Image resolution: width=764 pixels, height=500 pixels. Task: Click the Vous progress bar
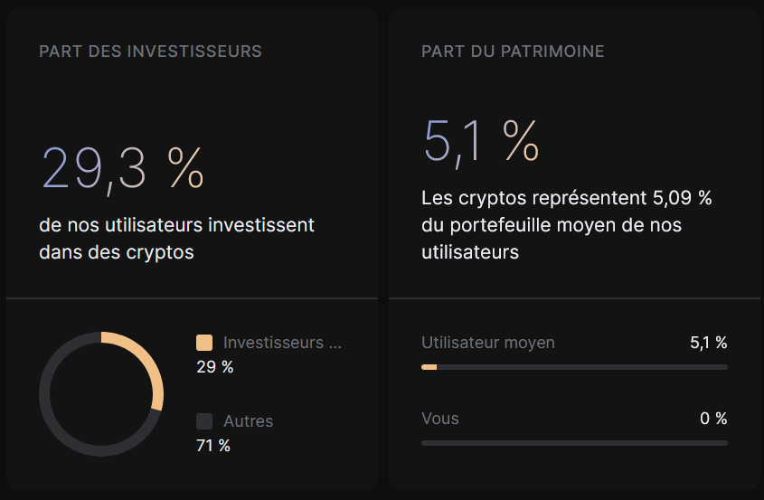[574, 443]
